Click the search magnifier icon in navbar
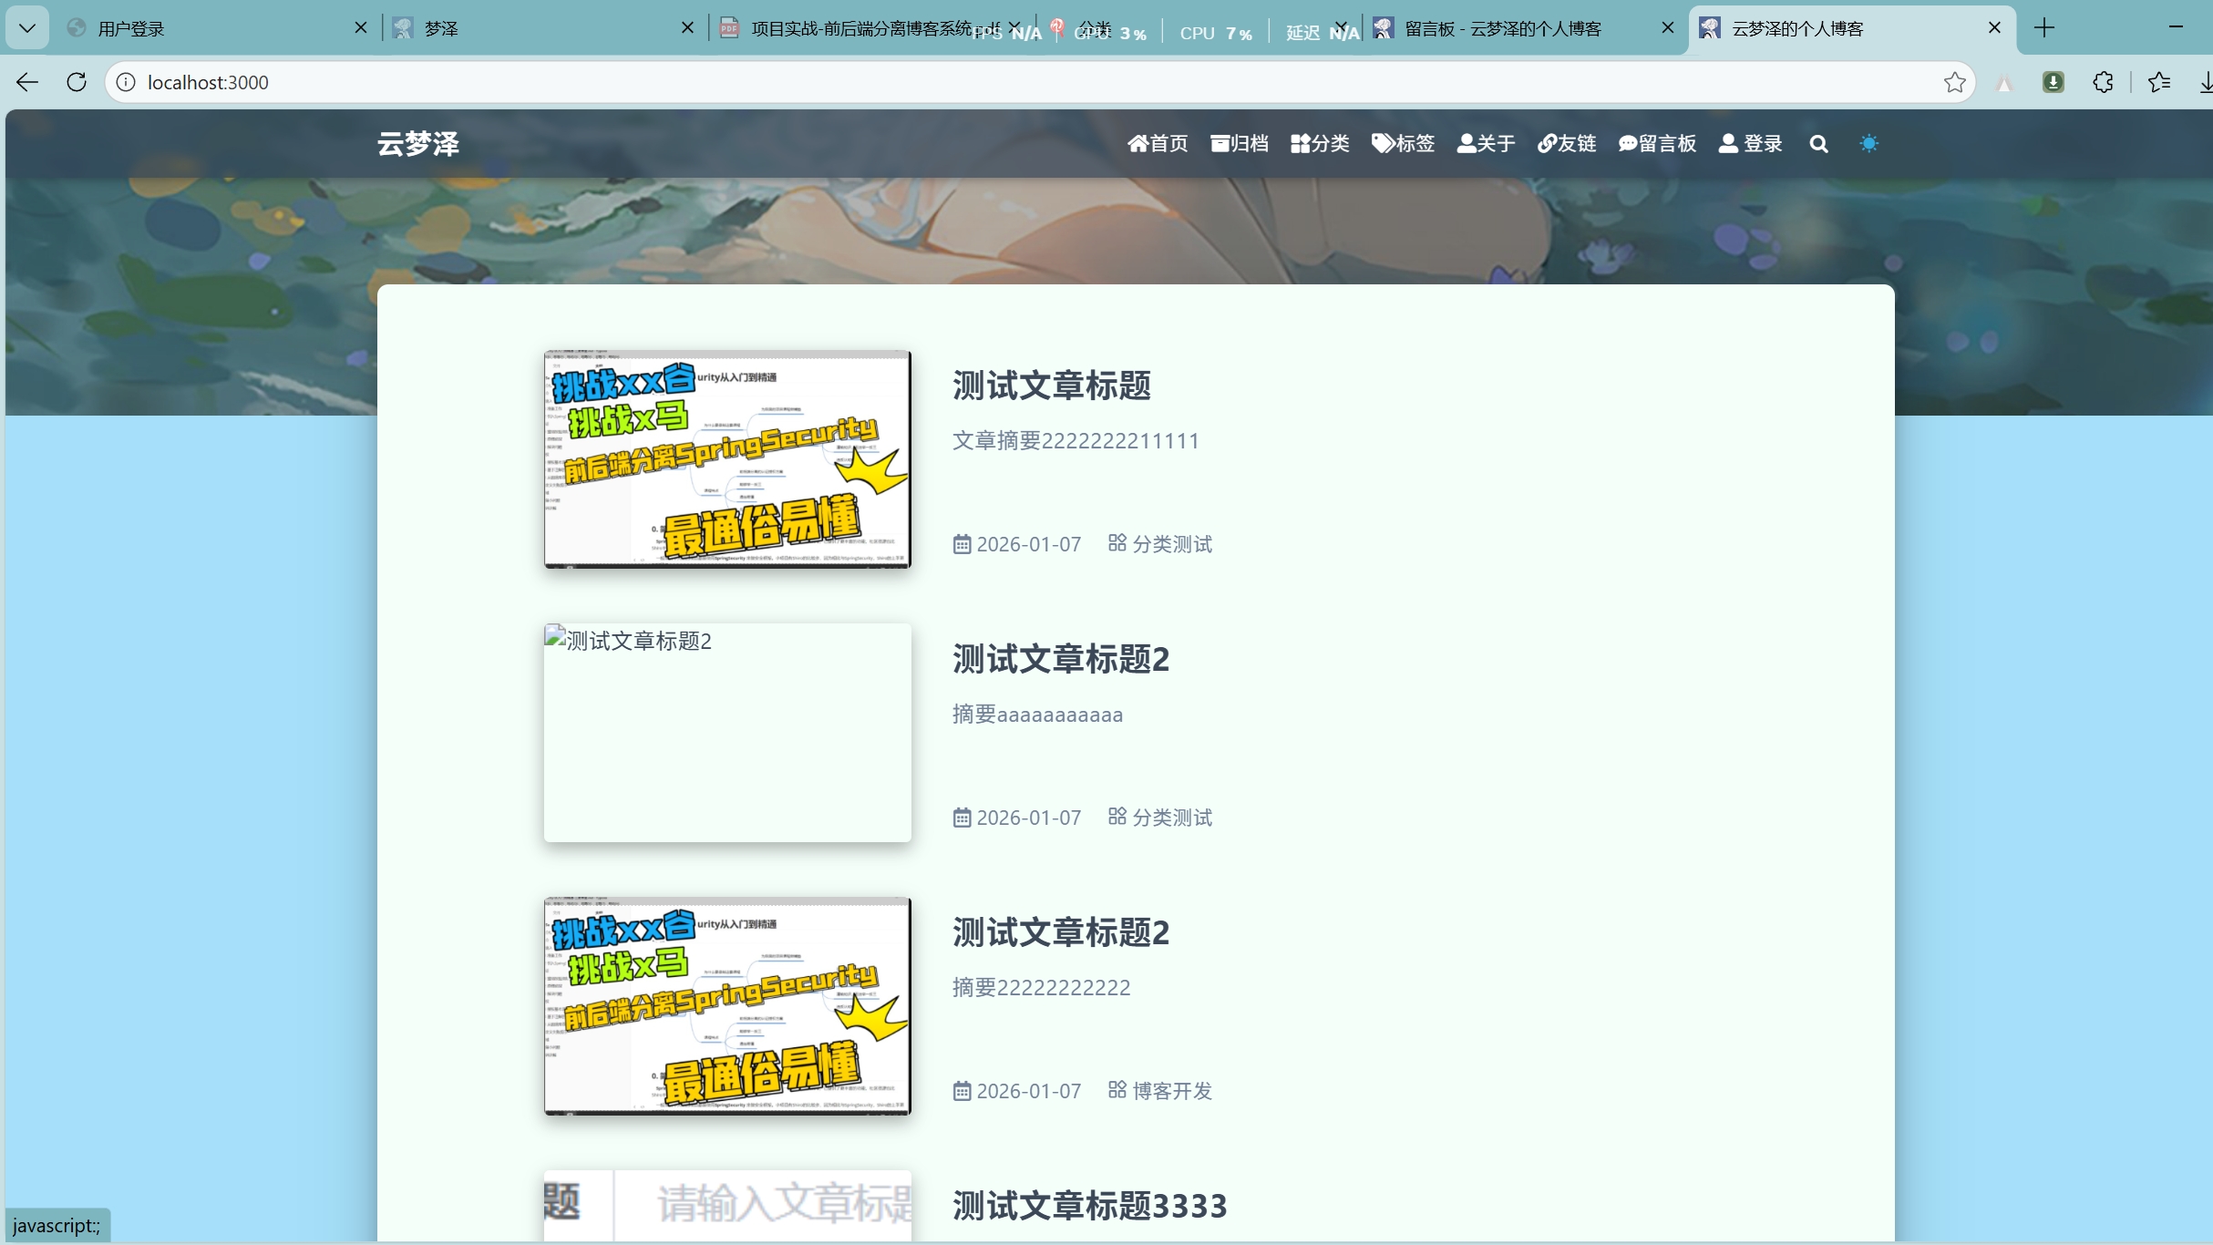Image resolution: width=2213 pixels, height=1245 pixels. tap(1818, 144)
